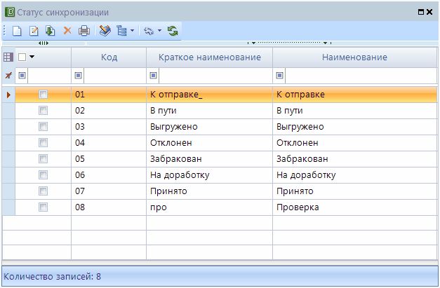Click the grid layout icon in table corner
This screenshot has height=288, width=440.
pyautogui.click(x=8, y=57)
